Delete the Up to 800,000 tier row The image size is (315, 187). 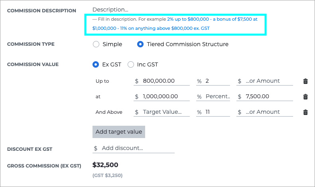point(305,81)
